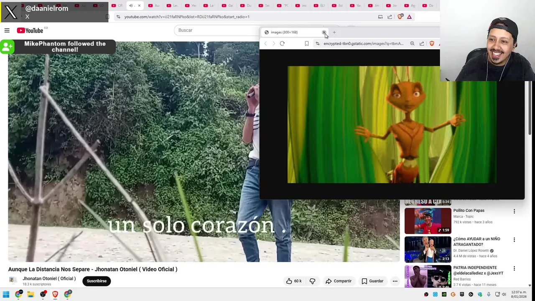Click the playing music video area

134,151
